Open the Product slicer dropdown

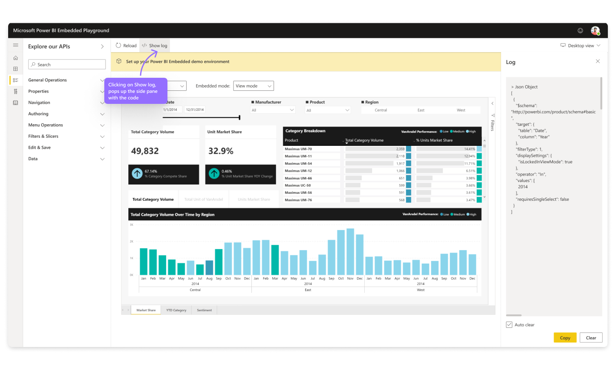pyautogui.click(x=328, y=110)
